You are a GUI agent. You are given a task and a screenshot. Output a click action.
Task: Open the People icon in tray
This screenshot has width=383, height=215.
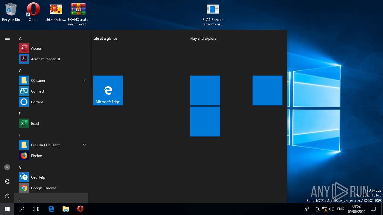point(306,209)
